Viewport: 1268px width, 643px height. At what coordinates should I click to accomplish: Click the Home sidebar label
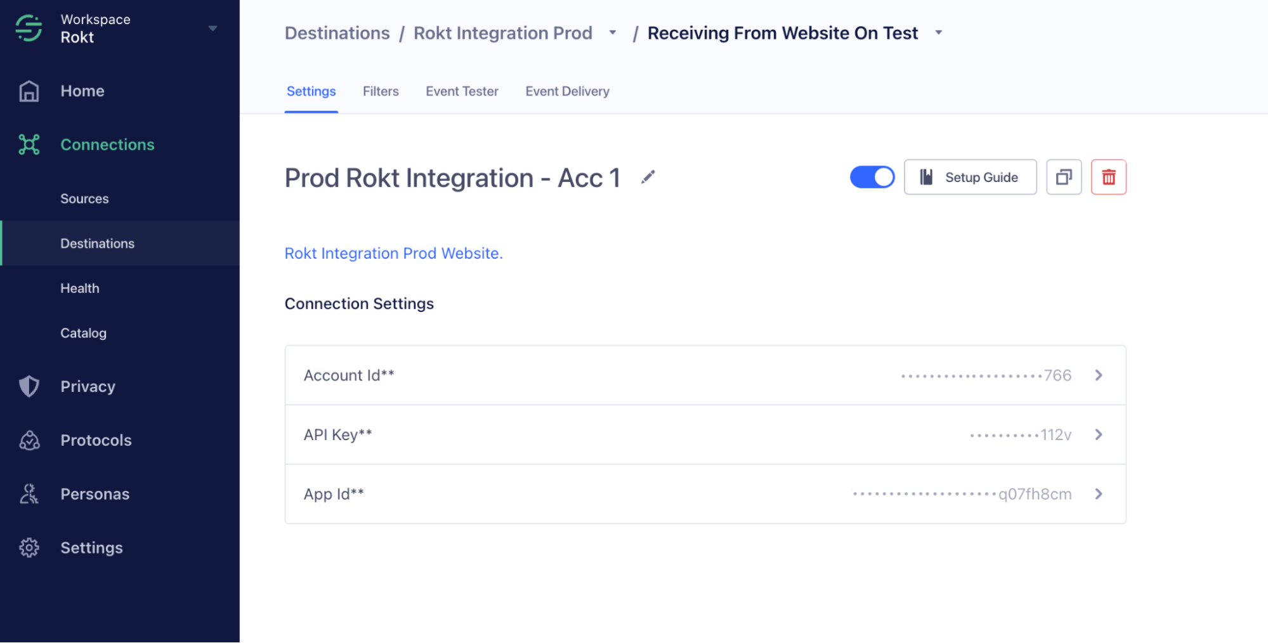click(82, 91)
